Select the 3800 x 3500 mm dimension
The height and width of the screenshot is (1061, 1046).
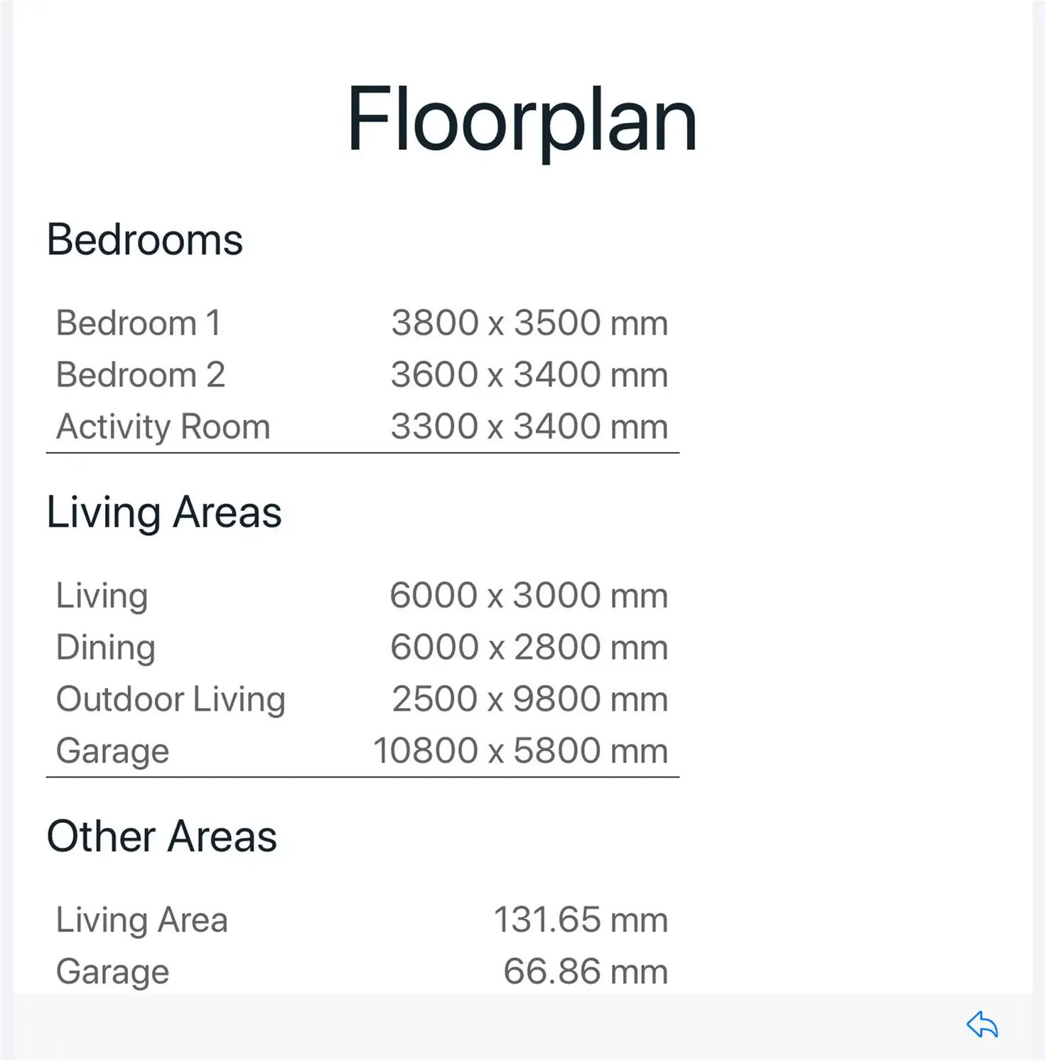point(529,323)
